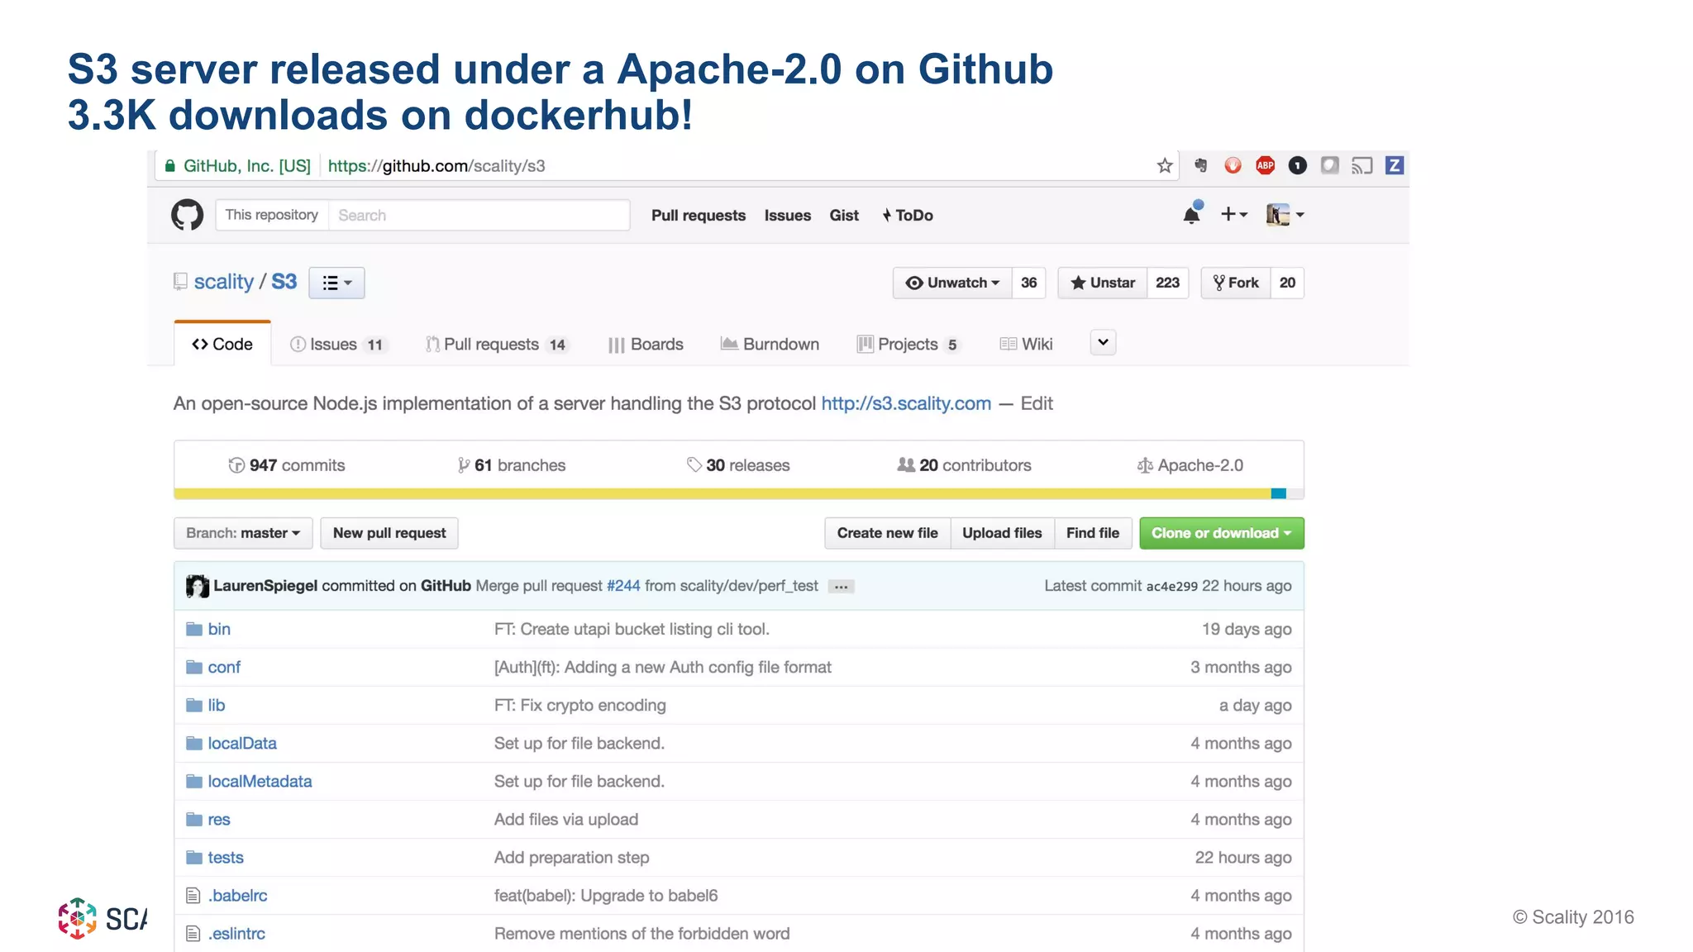Click Find file button

coord(1093,533)
